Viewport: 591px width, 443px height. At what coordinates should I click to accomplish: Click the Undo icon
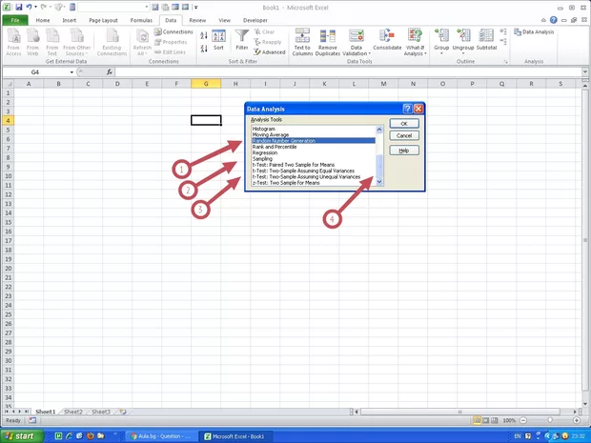pos(29,7)
